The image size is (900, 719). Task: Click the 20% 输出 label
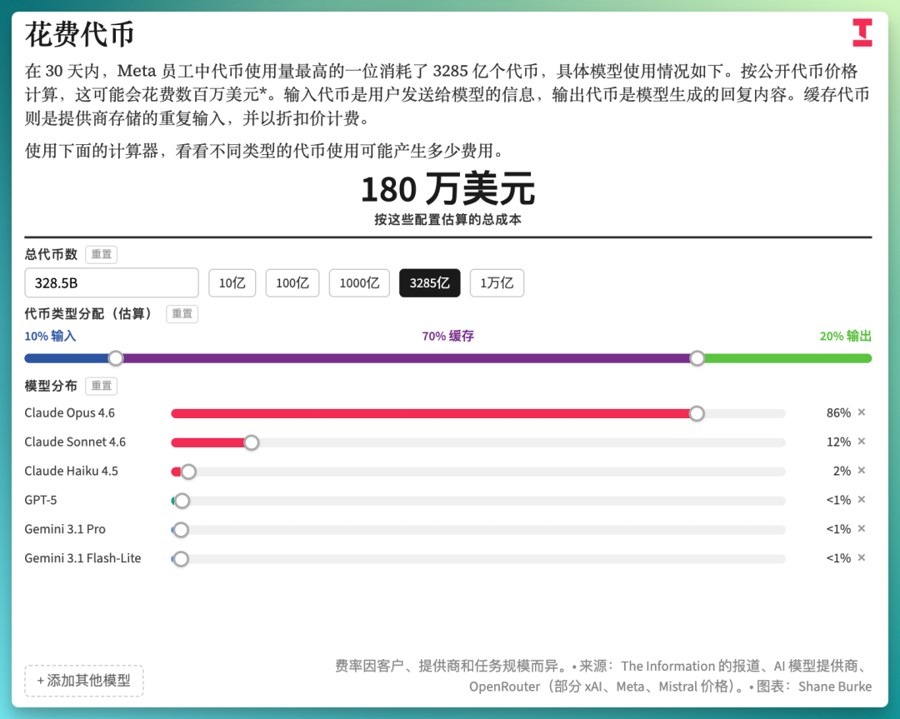[x=846, y=336]
